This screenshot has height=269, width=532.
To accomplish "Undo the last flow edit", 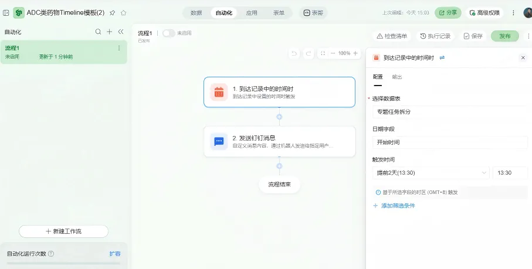I will (x=294, y=53).
